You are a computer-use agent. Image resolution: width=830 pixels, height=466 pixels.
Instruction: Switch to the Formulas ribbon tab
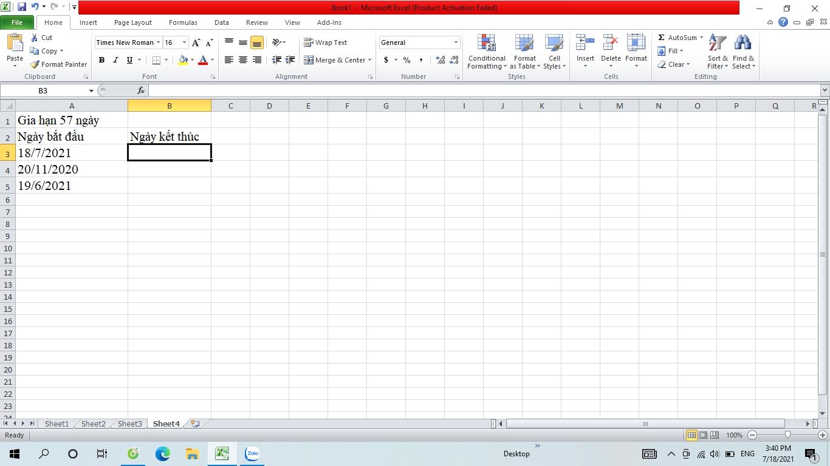(x=183, y=22)
